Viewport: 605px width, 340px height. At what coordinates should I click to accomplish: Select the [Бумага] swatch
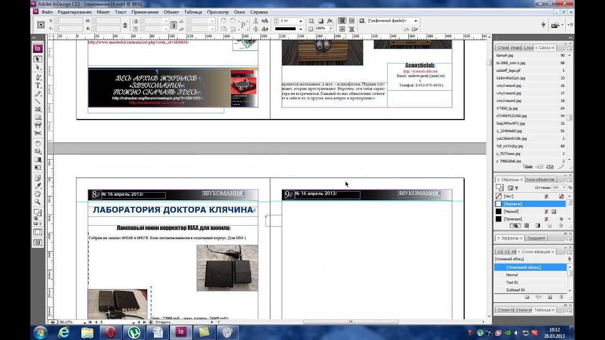coord(530,204)
